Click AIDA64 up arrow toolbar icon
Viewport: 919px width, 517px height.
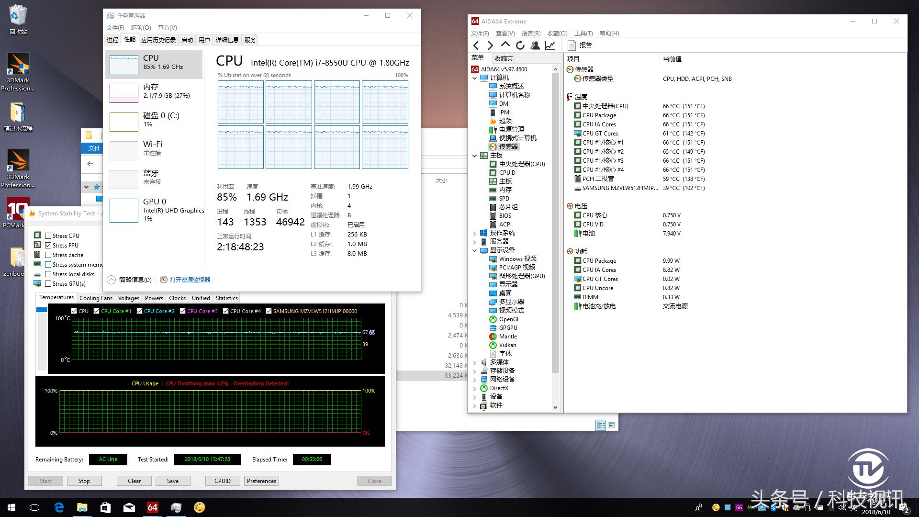tap(505, 45)
